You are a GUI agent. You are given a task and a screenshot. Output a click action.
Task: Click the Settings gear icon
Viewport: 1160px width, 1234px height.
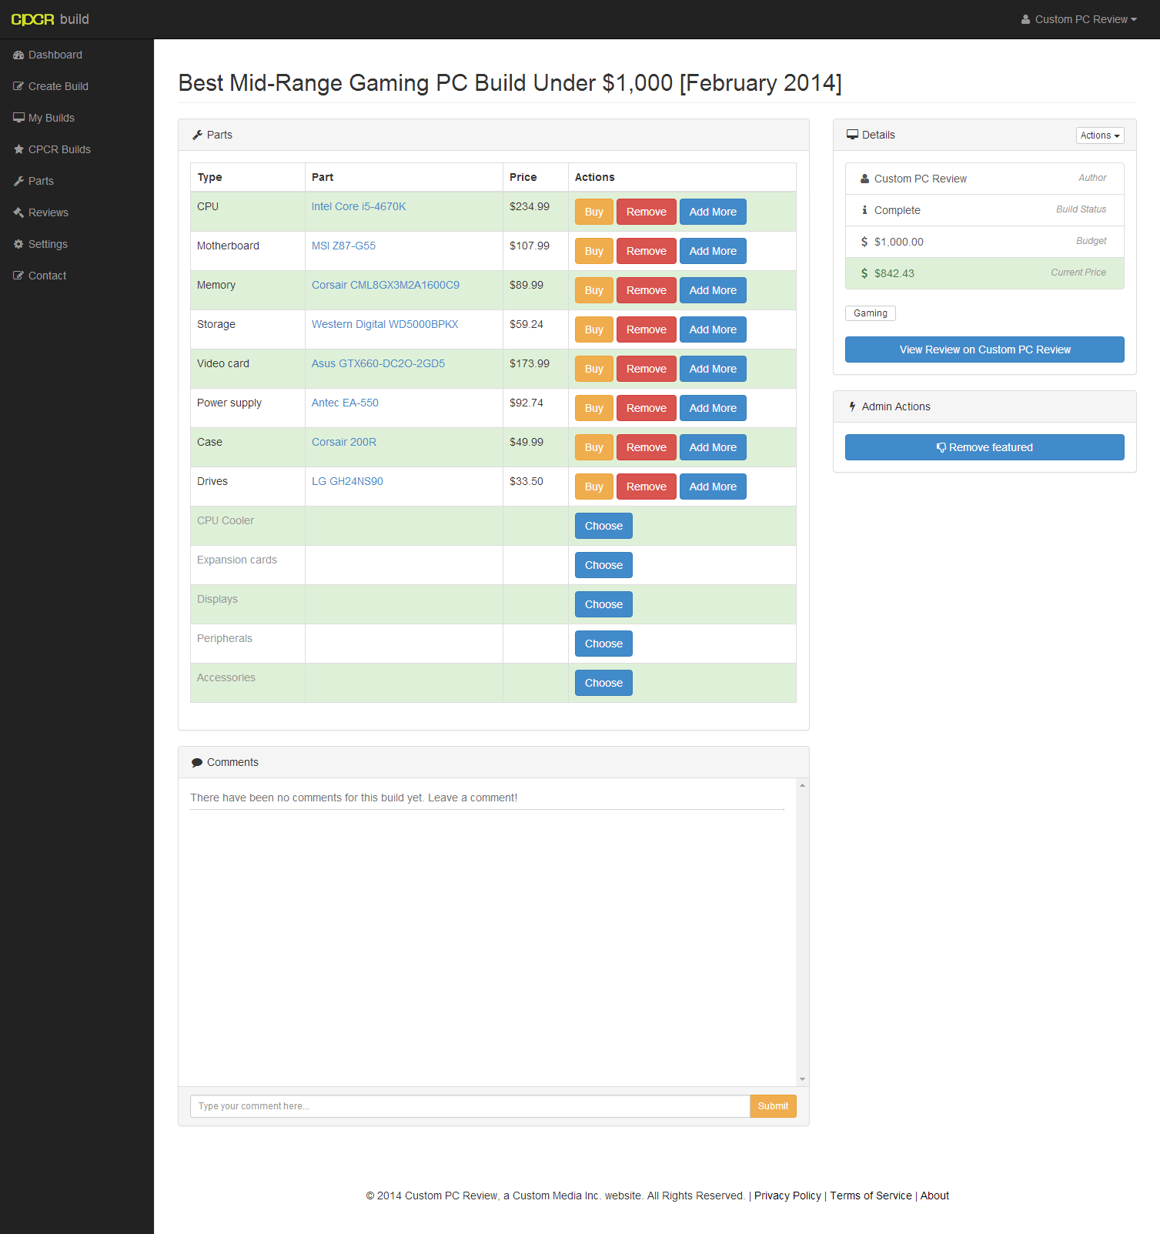click(18, 244)
